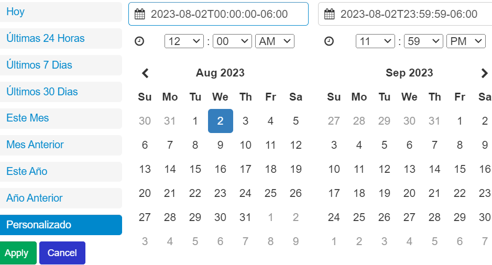Select the Mes Anterior preset

coord(61,145)
